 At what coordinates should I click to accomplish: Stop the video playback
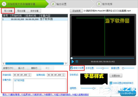click(x=77, y=62)
